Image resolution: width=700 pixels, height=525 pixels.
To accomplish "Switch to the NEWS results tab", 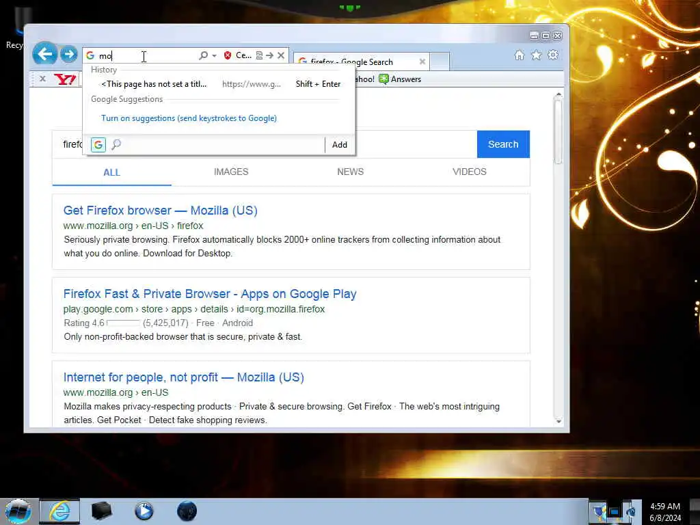I will (x=351, y=172).
